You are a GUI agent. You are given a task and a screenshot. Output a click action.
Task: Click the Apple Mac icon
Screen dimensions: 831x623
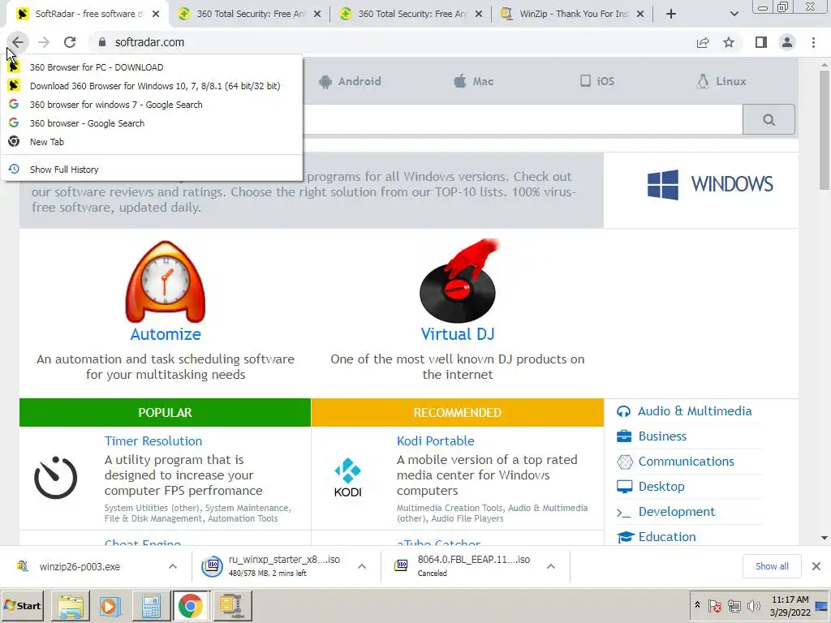[x=460, y=81]
